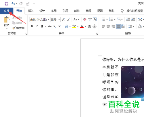
Task: Click the Redo (repeat) icon
Action: [21, 4]
